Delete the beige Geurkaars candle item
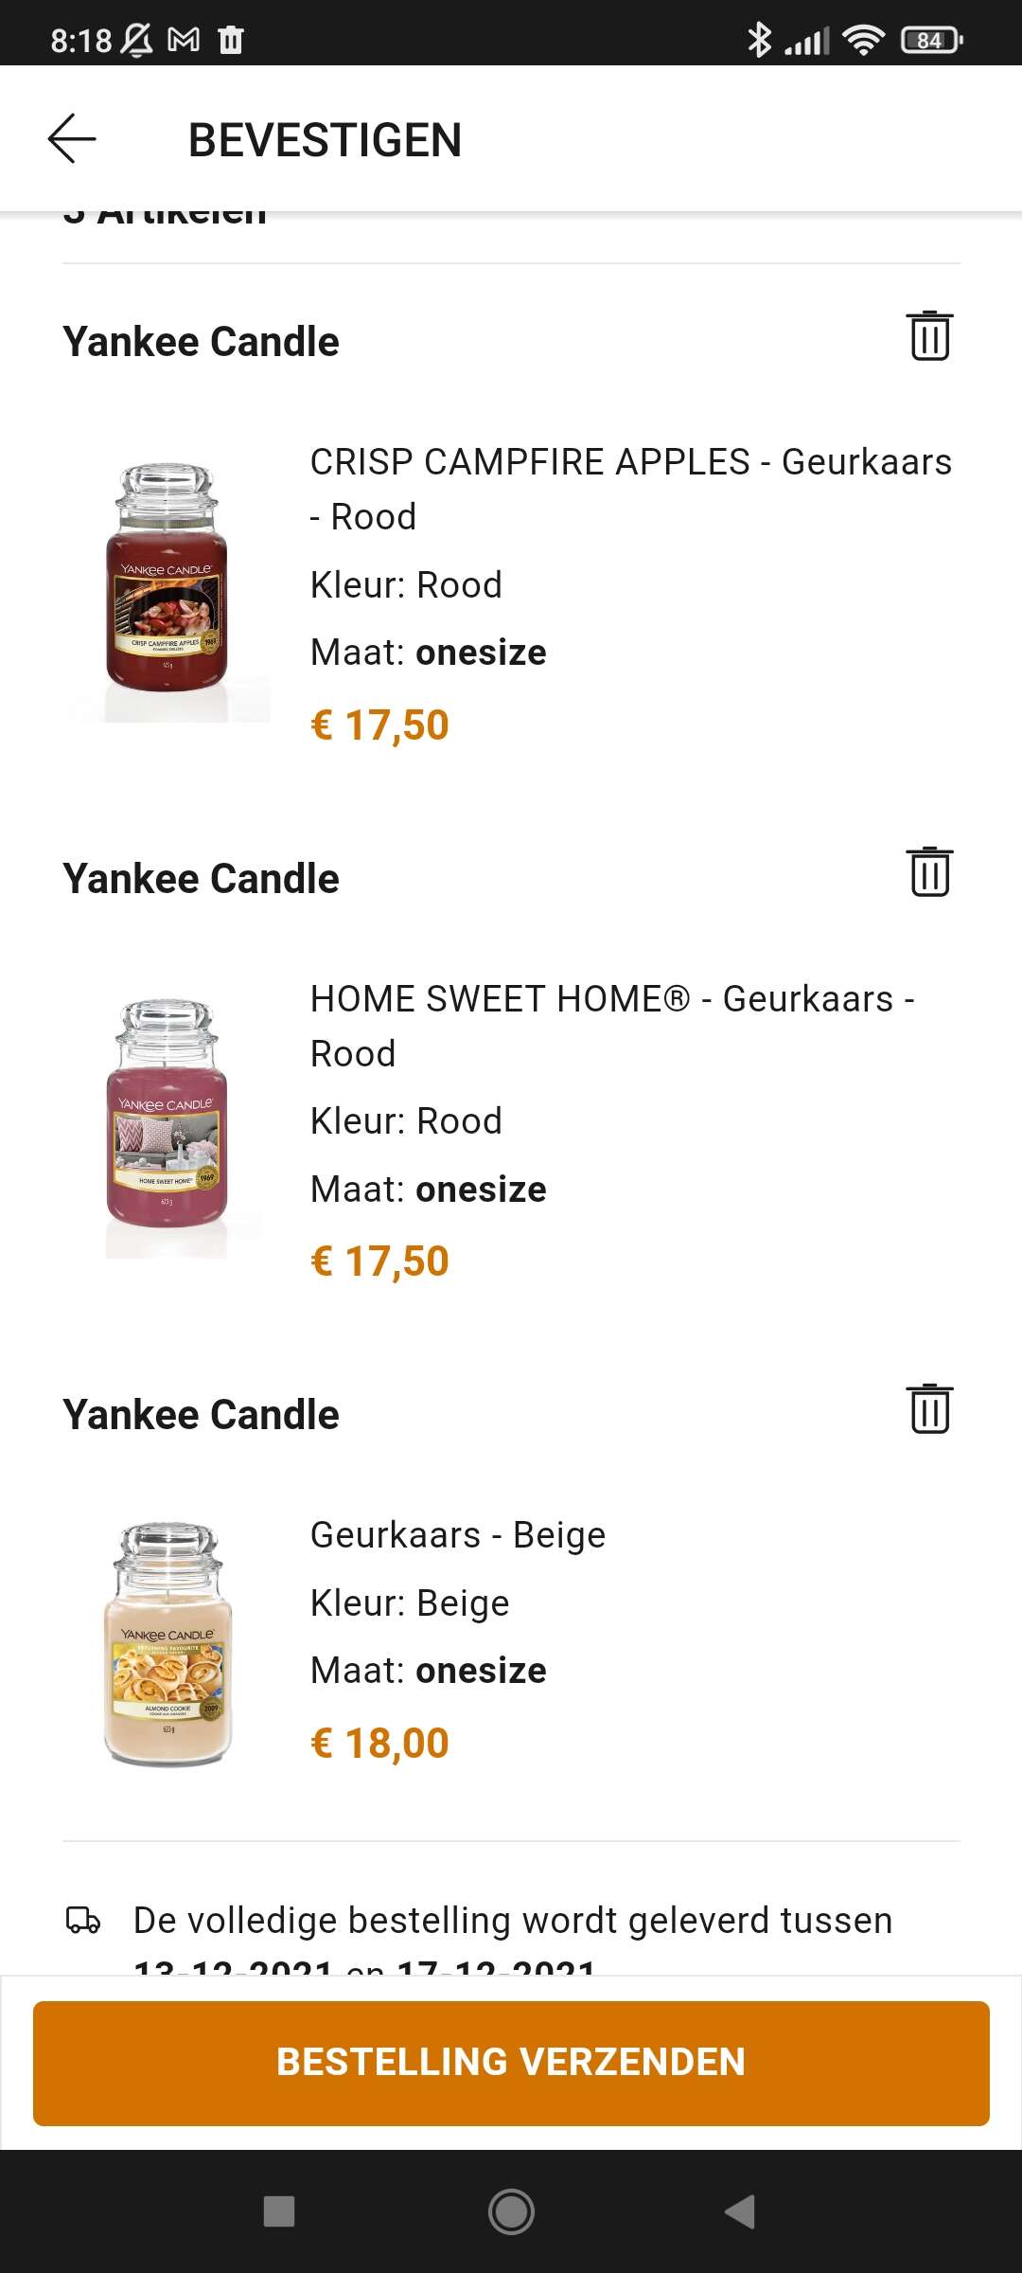 pyautogui.click(x=929, y=1409)
